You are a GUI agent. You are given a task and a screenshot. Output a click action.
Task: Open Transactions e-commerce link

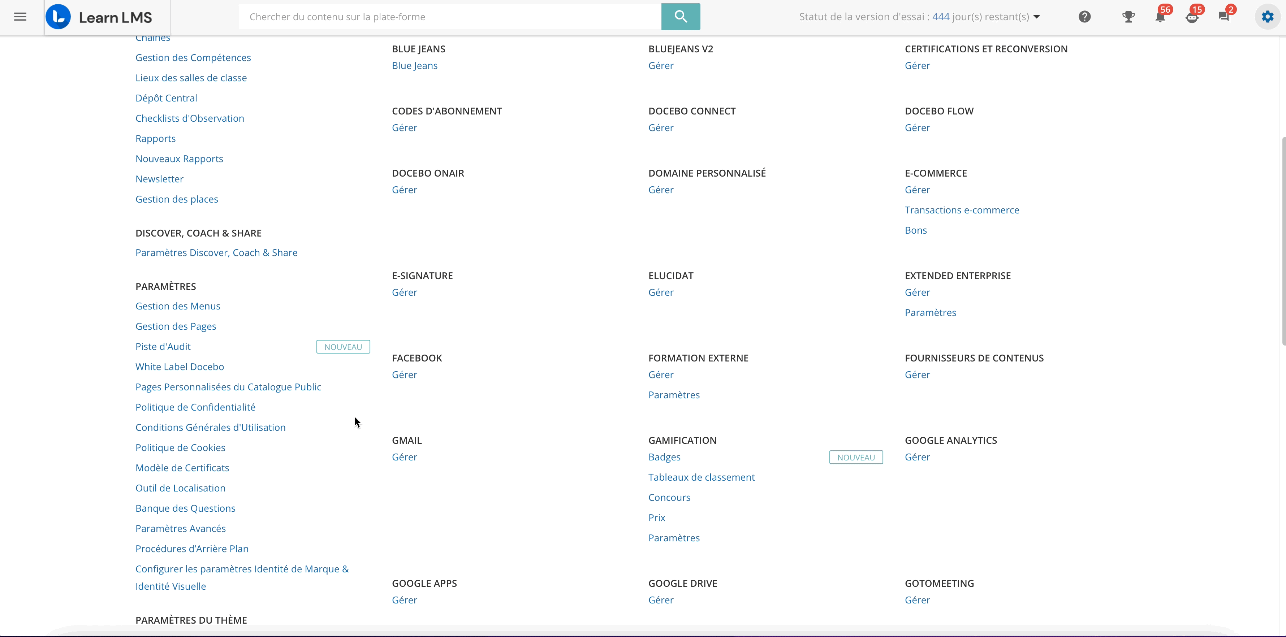962,210
